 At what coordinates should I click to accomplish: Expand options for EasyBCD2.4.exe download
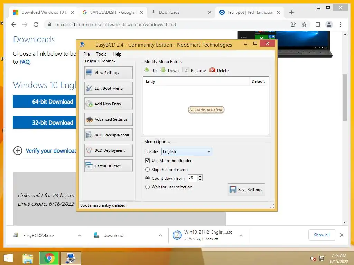[x=80, y=235]
